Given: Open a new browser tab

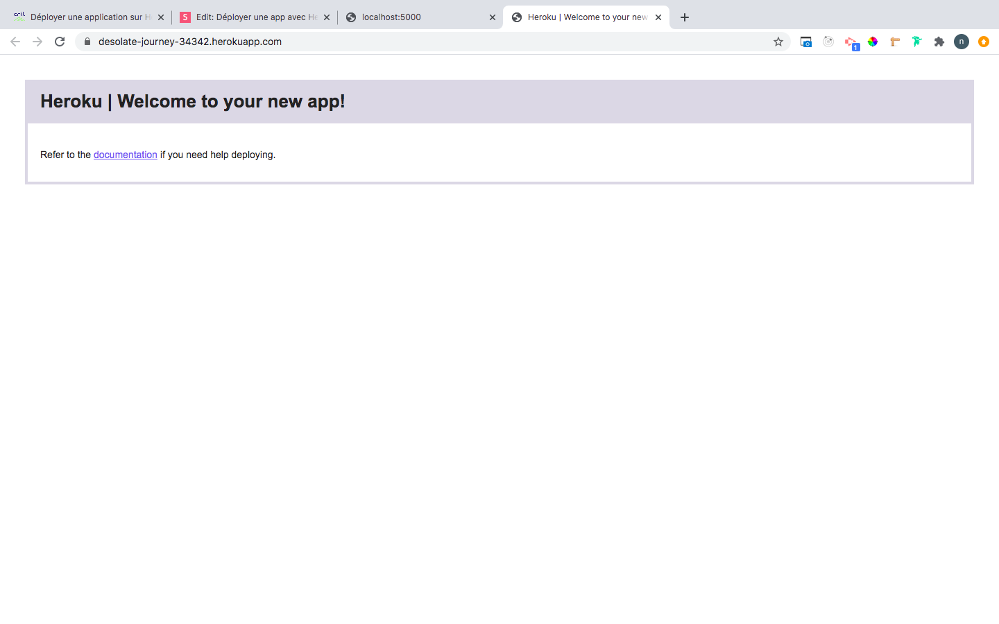Looking at the screenshot, I should (685, 17).
